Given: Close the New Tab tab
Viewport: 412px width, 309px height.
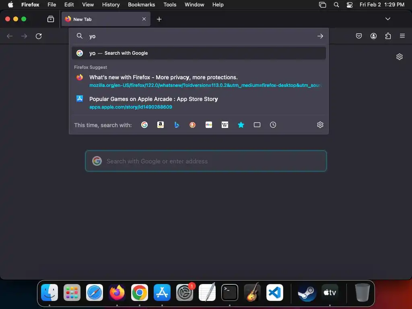Looking at the screenshot, I should coord(144,19).
